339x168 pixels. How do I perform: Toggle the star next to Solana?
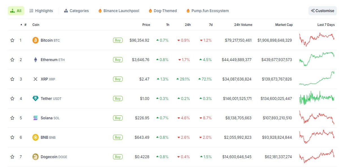[x=12, y=118]
